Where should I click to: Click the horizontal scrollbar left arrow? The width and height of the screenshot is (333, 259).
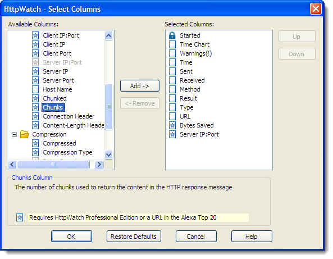[12, 164]
